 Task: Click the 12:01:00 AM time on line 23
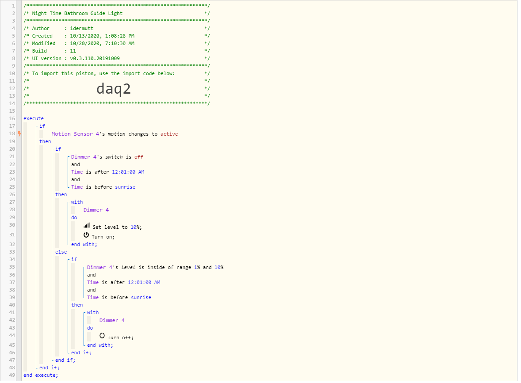128,172
